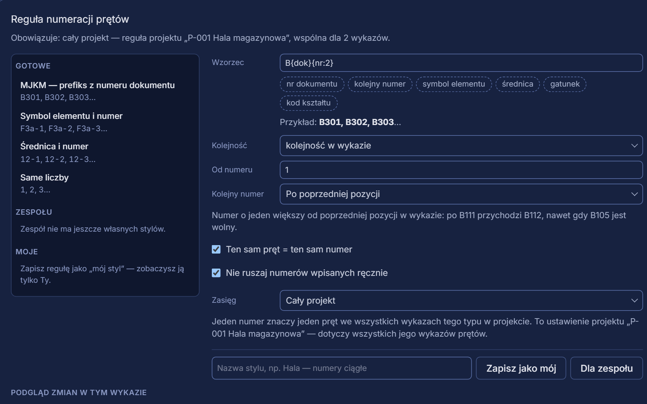
Task: Select the "Same liczby" preset
Action: pyautogui.click(x=105, y=183)
